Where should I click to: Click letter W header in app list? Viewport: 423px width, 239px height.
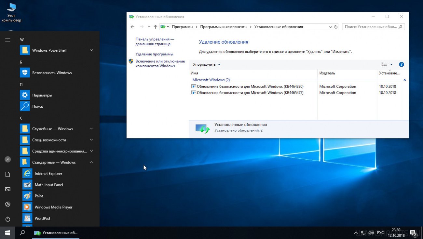click(x=22, y=40)
